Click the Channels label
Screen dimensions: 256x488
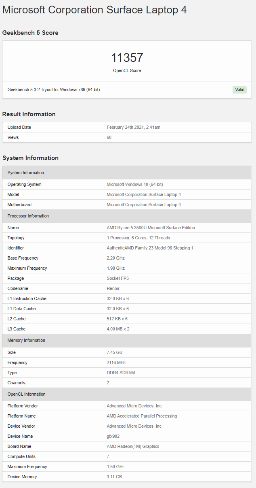[x=17, y=383]
